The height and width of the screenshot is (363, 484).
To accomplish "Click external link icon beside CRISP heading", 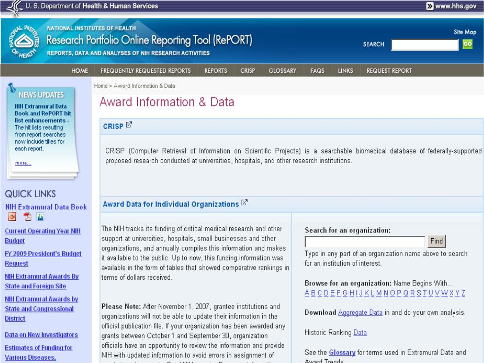I will coord(129,125).
